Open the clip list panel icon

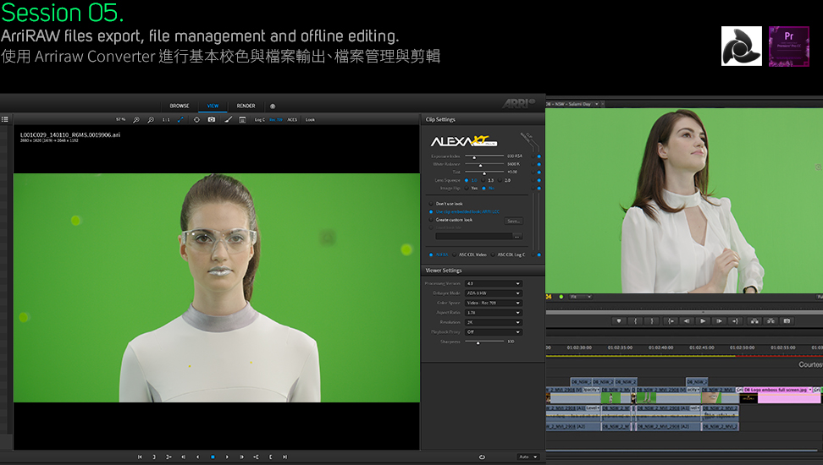[x=5, y=119]
